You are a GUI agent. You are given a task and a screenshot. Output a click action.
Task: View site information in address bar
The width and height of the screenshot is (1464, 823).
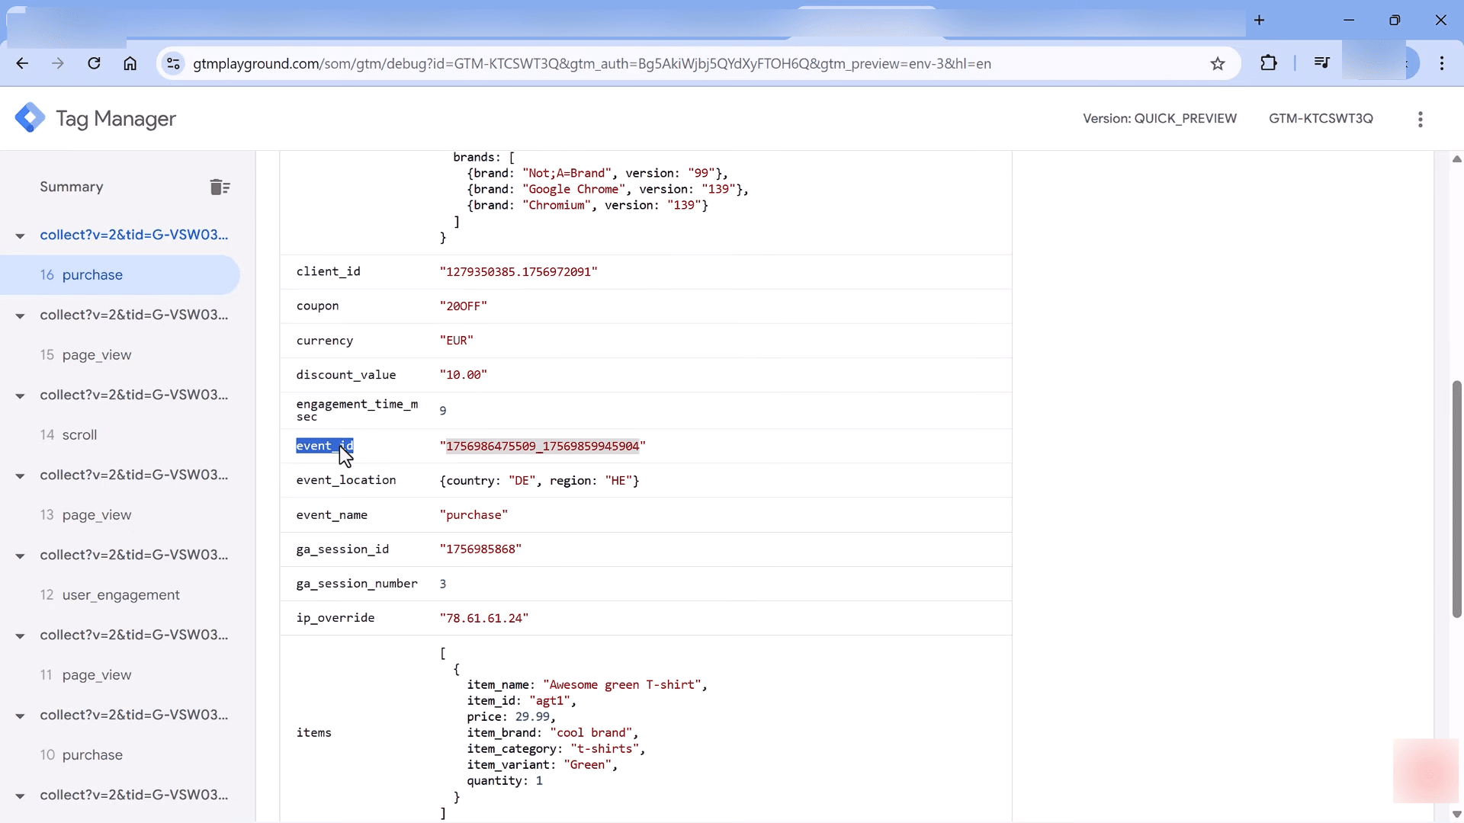point(174,63)
